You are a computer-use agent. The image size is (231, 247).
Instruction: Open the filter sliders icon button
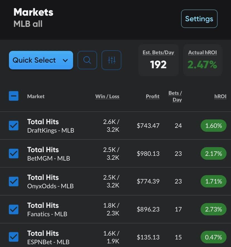pos(111,60)
